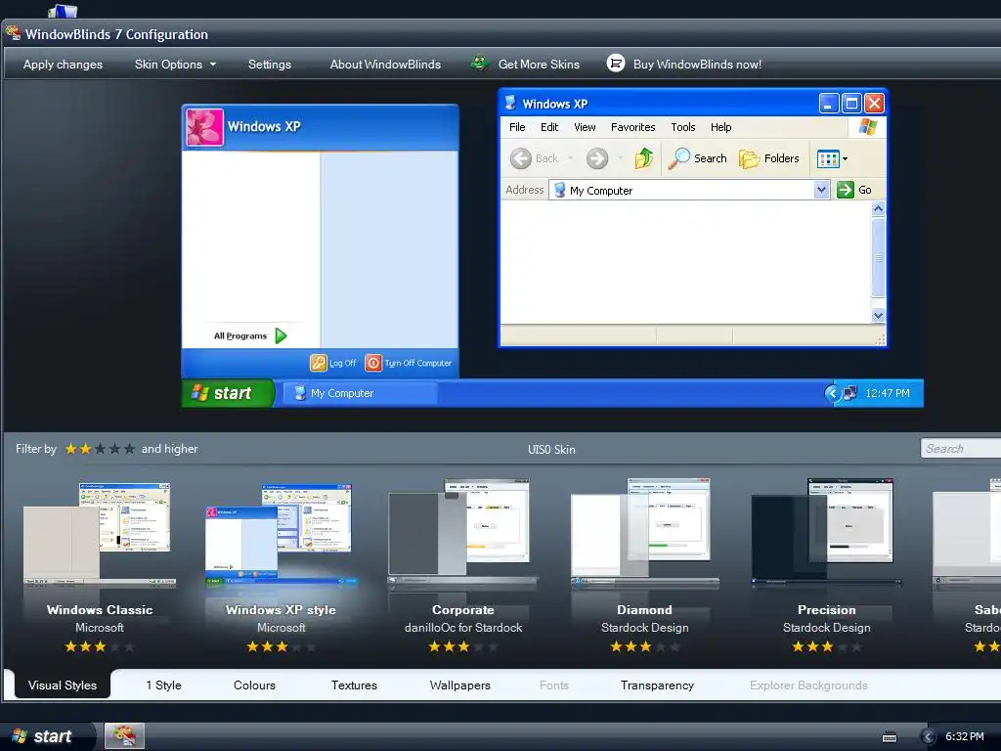This screenshot has height=751, width=1001.
Task: Set the rating filter to four stars
Action: pyautogui.click(x=115, y=449)
